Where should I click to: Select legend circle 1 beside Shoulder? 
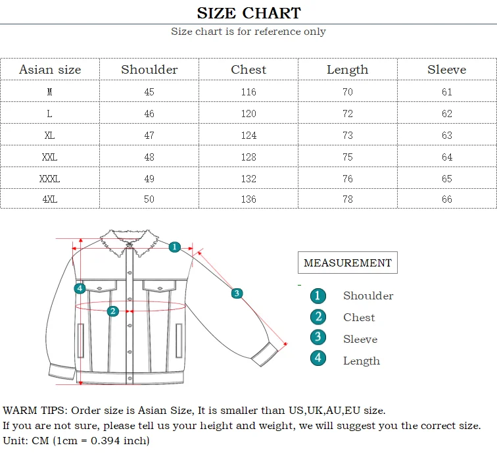point(318,296)
